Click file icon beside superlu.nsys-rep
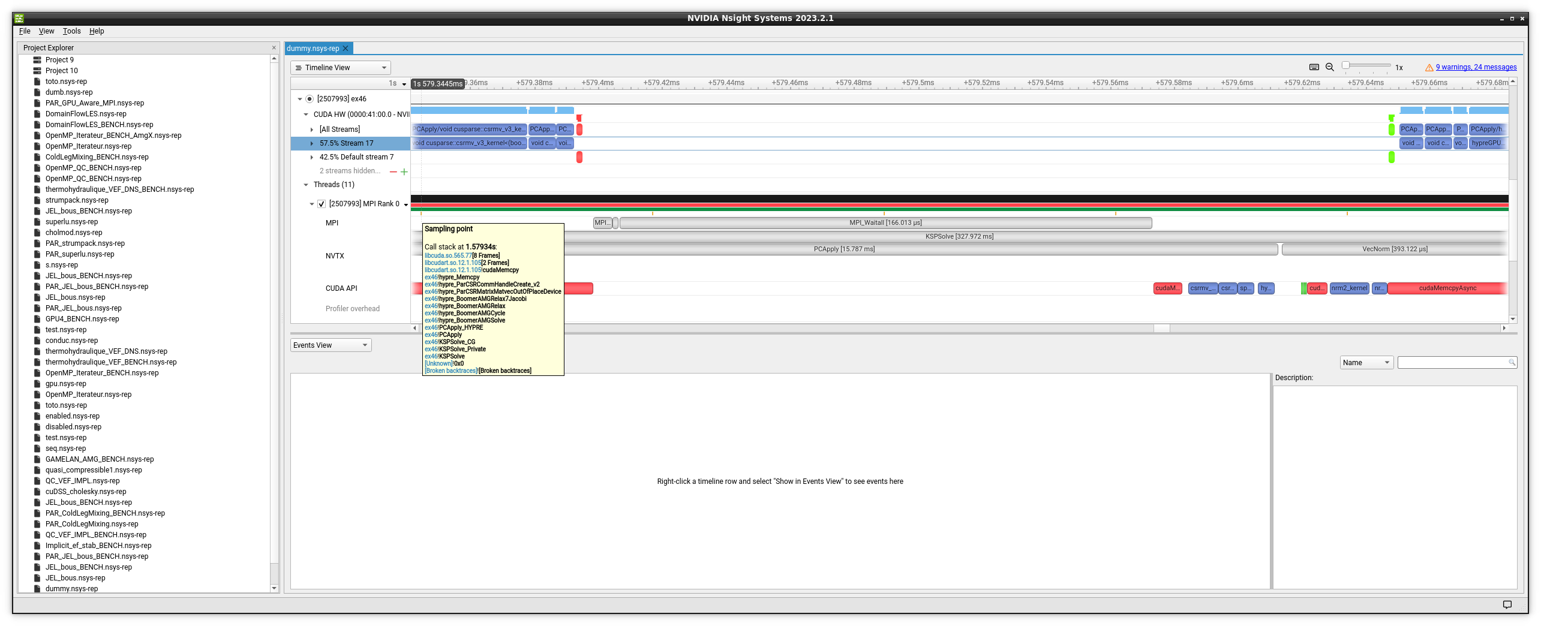Screen dimensions: 1541x626 tap(37, 222)
